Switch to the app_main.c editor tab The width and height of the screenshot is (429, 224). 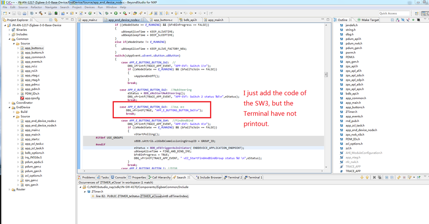pyautogui.click(x=89, y=20)
